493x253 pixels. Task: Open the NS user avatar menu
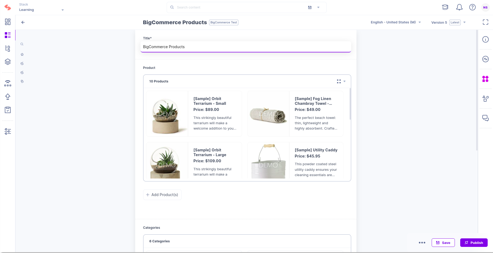[x=485, y=7]
